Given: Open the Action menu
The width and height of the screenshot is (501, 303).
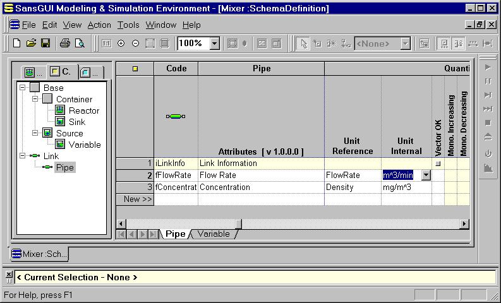Looking at the screenshot, I should [x=99, y=25].
